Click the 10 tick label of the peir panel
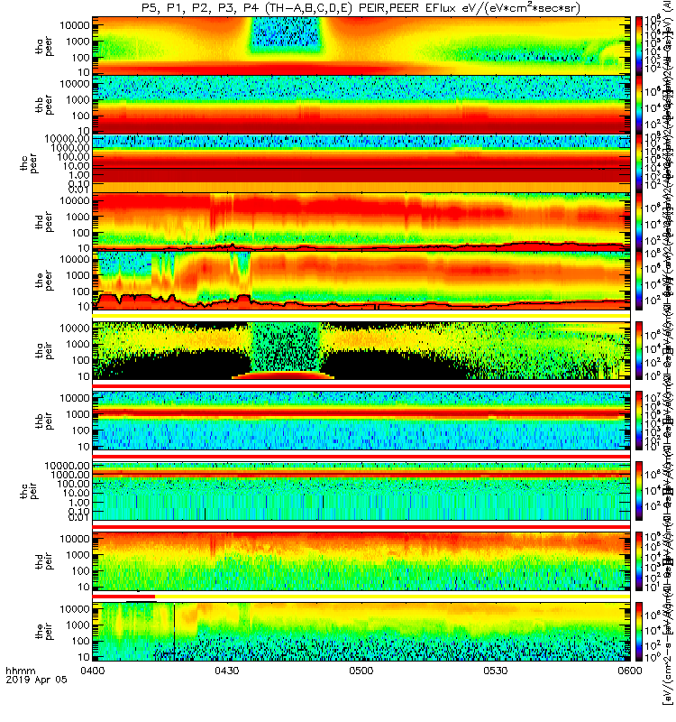Viewport: 676px width, 722px height. pyautogui.click(x=84, y=657)
